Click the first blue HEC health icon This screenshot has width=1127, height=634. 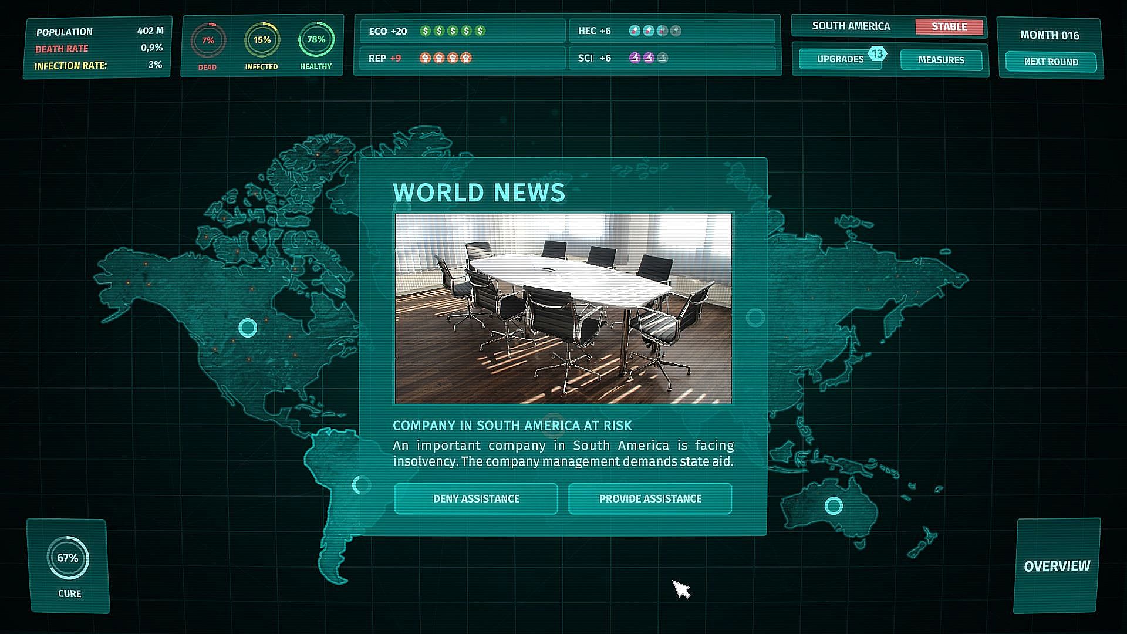(635, 31)
